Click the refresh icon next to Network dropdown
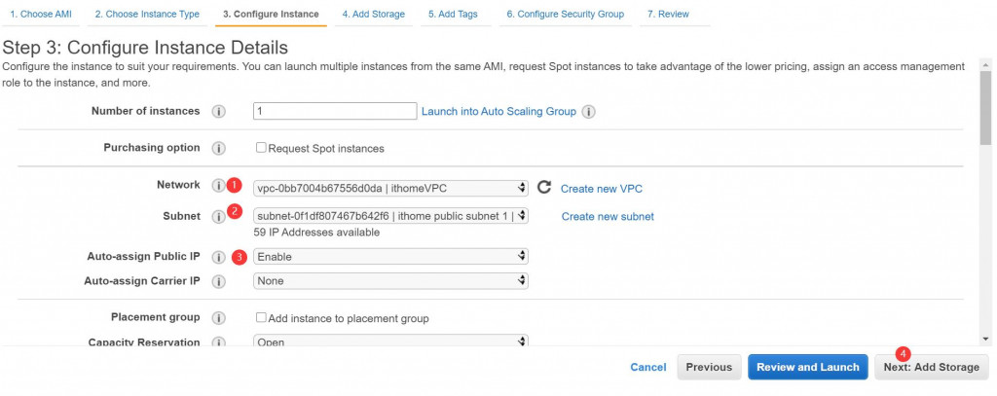This screenshot has width=997, height=396. [x=544, y=188]
